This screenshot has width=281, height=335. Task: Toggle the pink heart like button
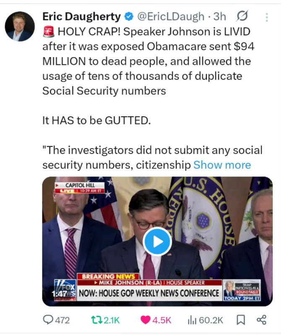click(x=145, y=320)
